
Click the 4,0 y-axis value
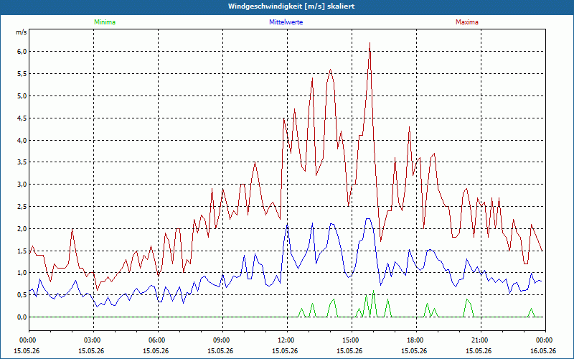(22, 140)
